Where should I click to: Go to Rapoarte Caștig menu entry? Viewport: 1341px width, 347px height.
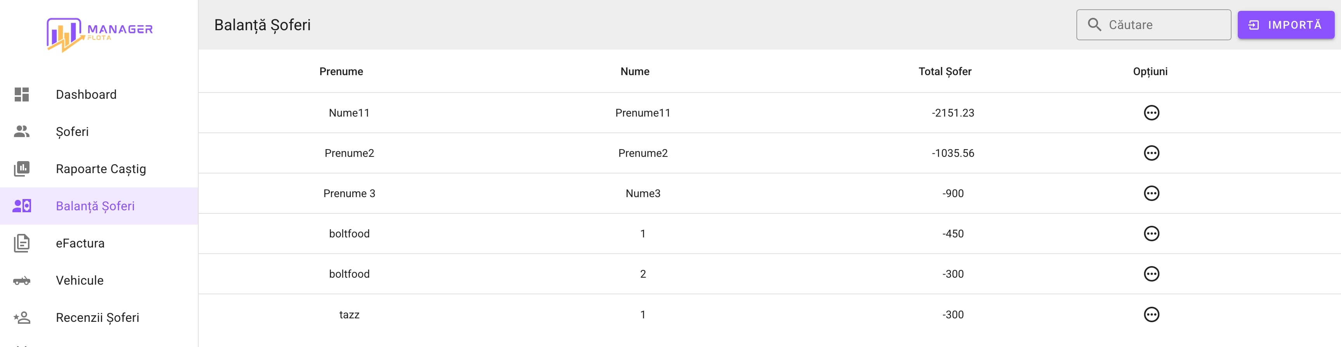click(101, 169)
